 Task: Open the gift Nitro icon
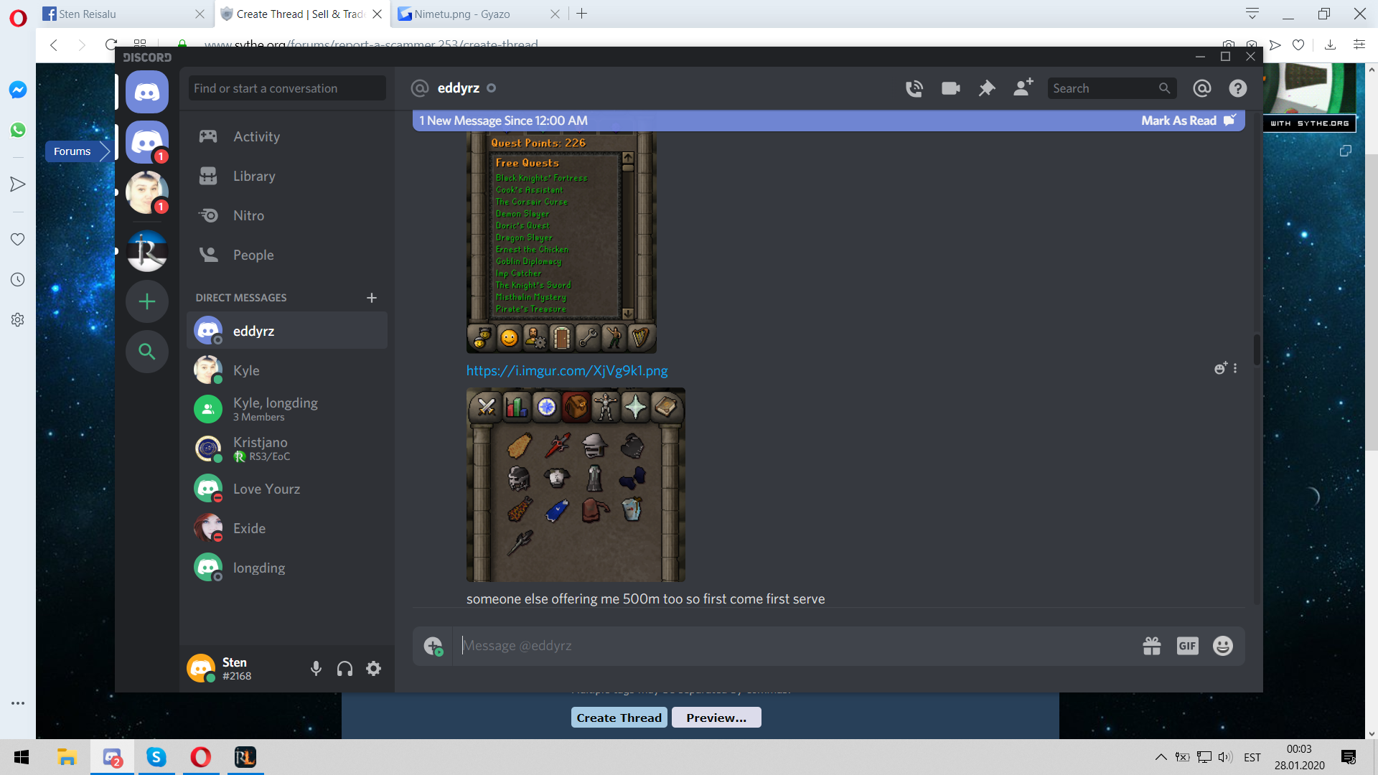(x=1151, y=646)
